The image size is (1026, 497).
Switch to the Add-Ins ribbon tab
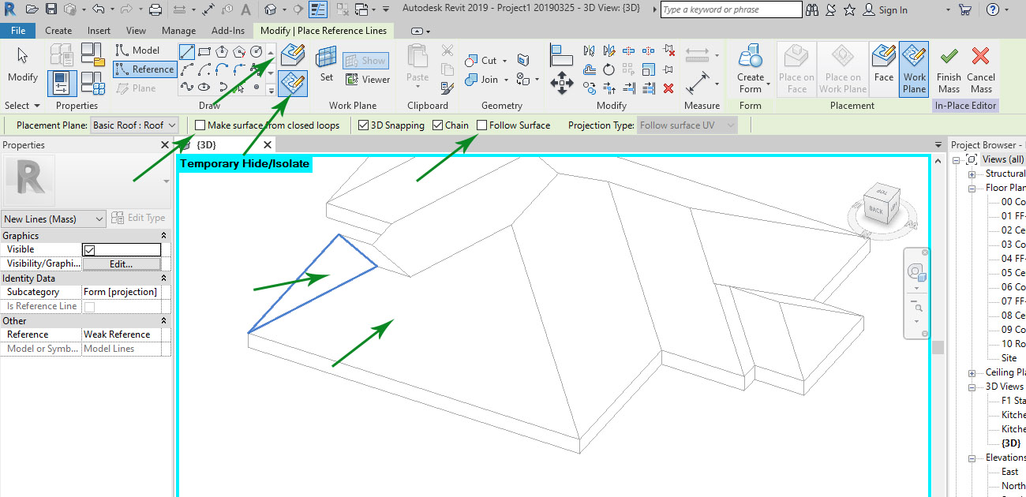pyautogui.click(x=228, y=31)
